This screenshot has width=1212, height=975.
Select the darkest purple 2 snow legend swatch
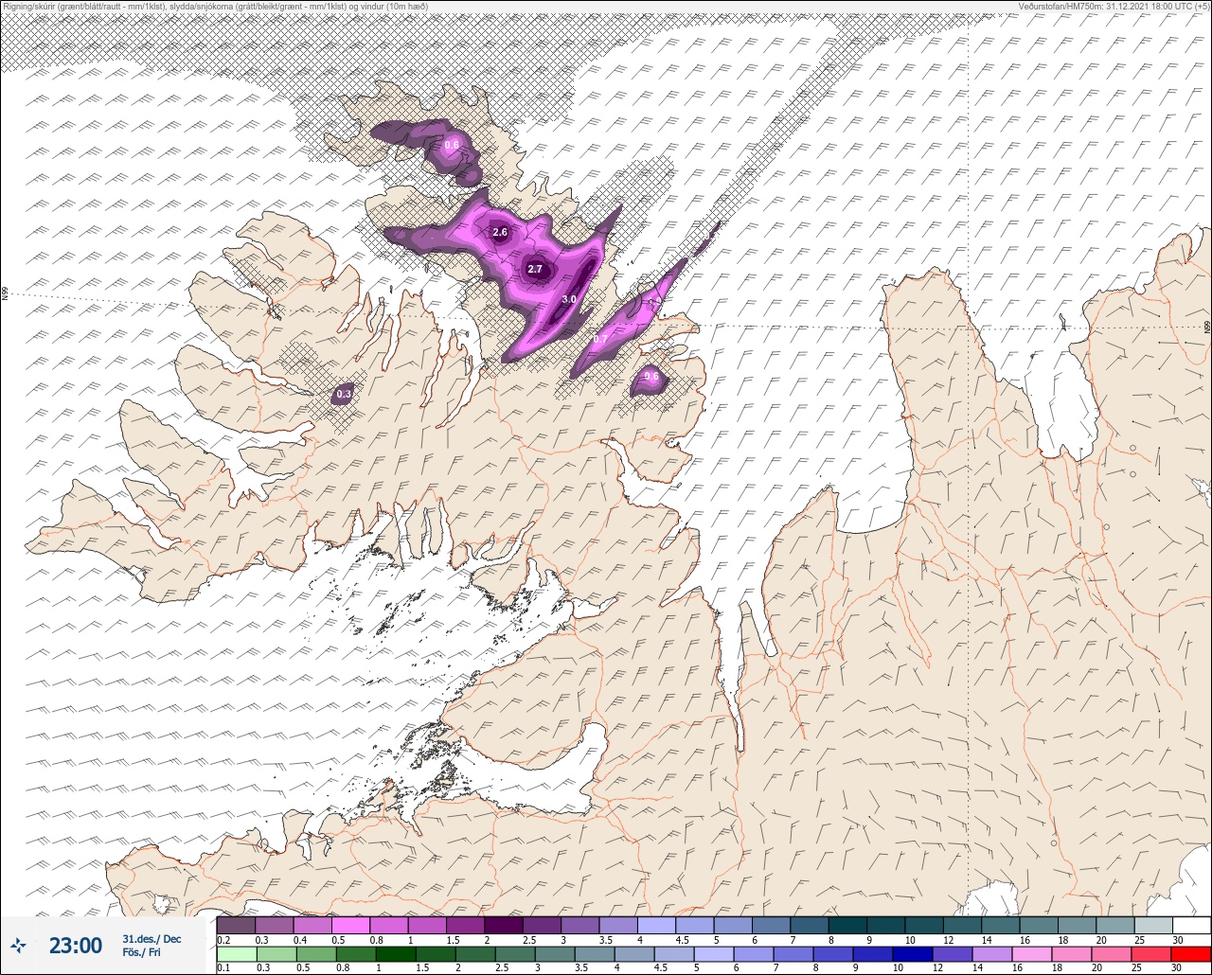[x=504, y=925]
